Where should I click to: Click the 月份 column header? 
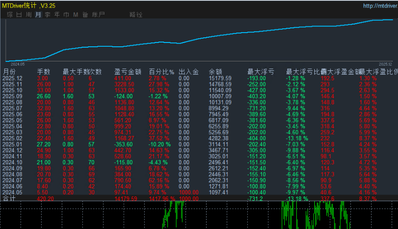[x=9, y=72]
